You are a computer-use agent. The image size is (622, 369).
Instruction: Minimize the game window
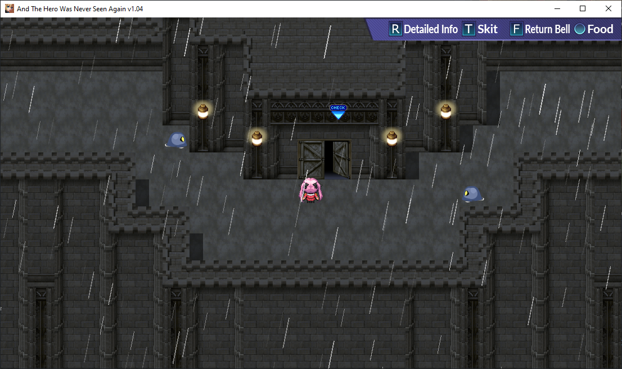tap(557, 8)
